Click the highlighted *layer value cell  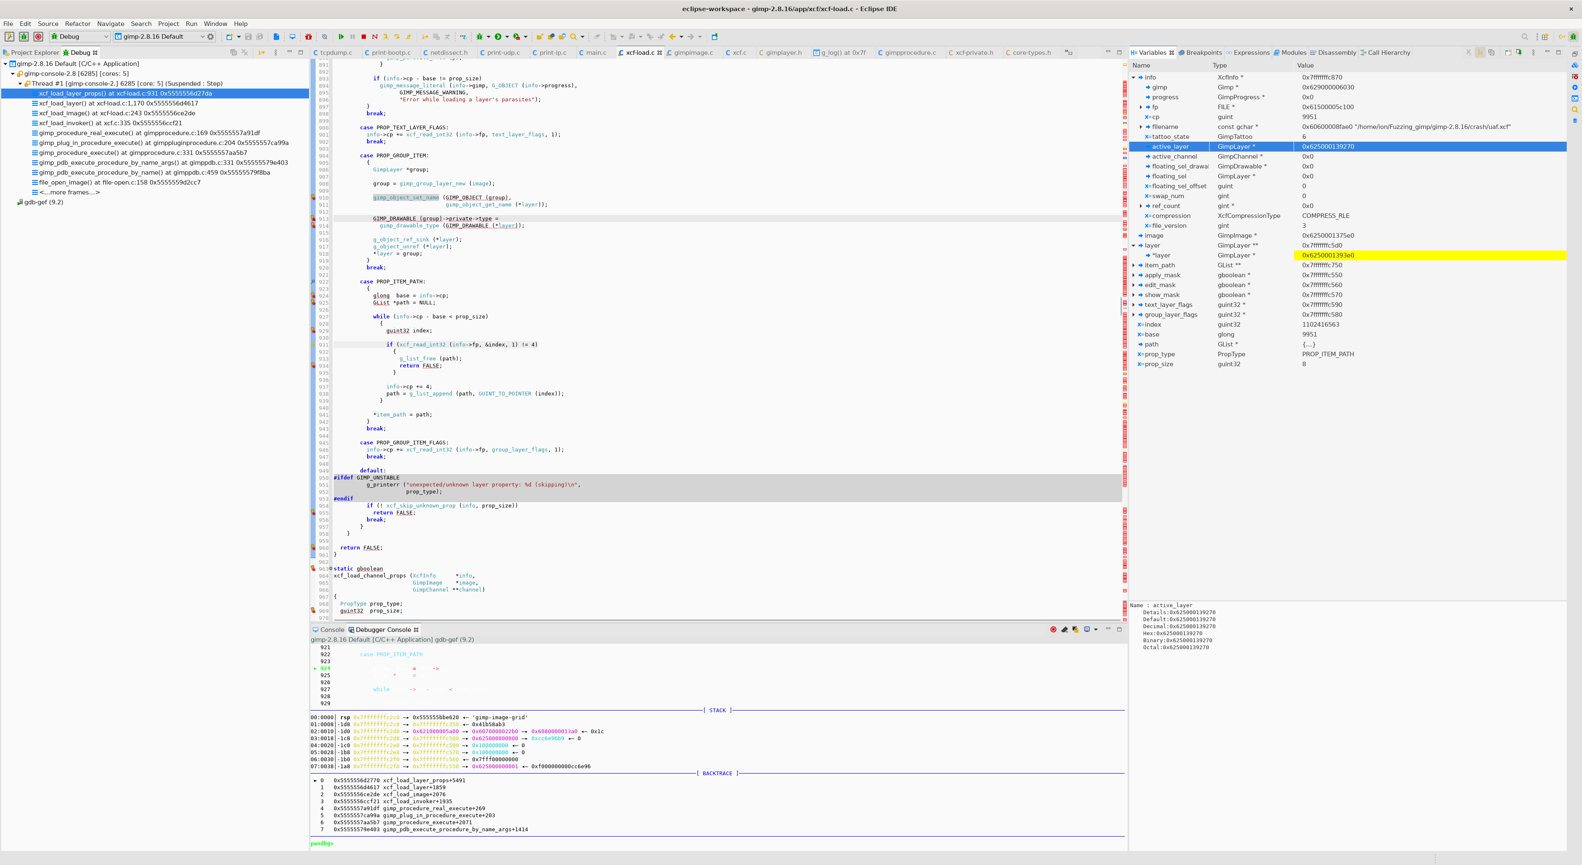[1430, 255]
